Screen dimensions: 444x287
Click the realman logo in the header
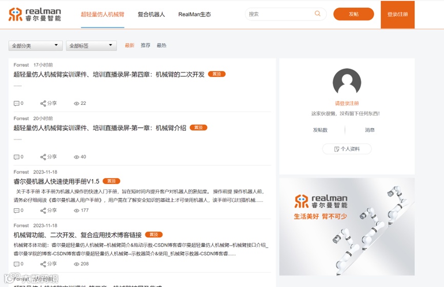point(35,14)
